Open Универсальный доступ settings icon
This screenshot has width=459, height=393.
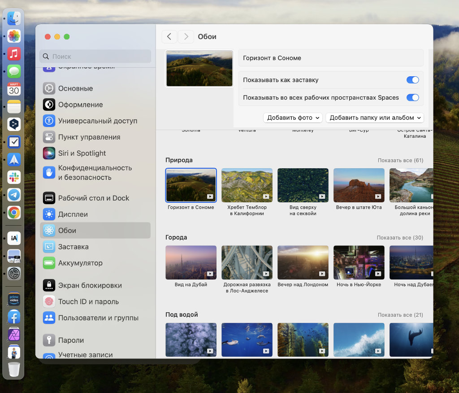[49, 121]
